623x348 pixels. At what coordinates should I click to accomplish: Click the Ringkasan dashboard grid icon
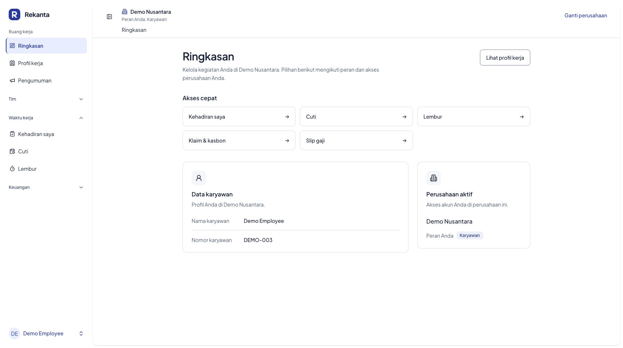(12, 46)
